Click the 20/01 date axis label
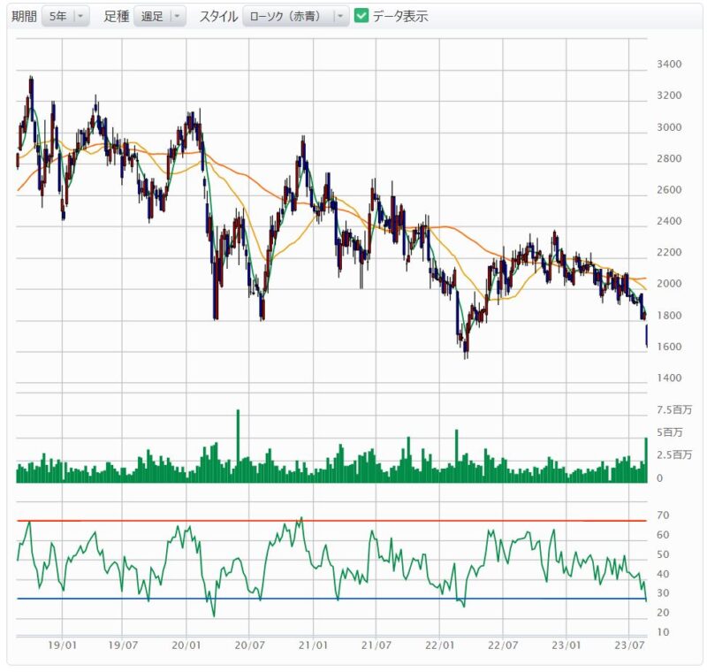Image resolution: width=707 pixels, height=672 pixels. [x=186, y=645]
